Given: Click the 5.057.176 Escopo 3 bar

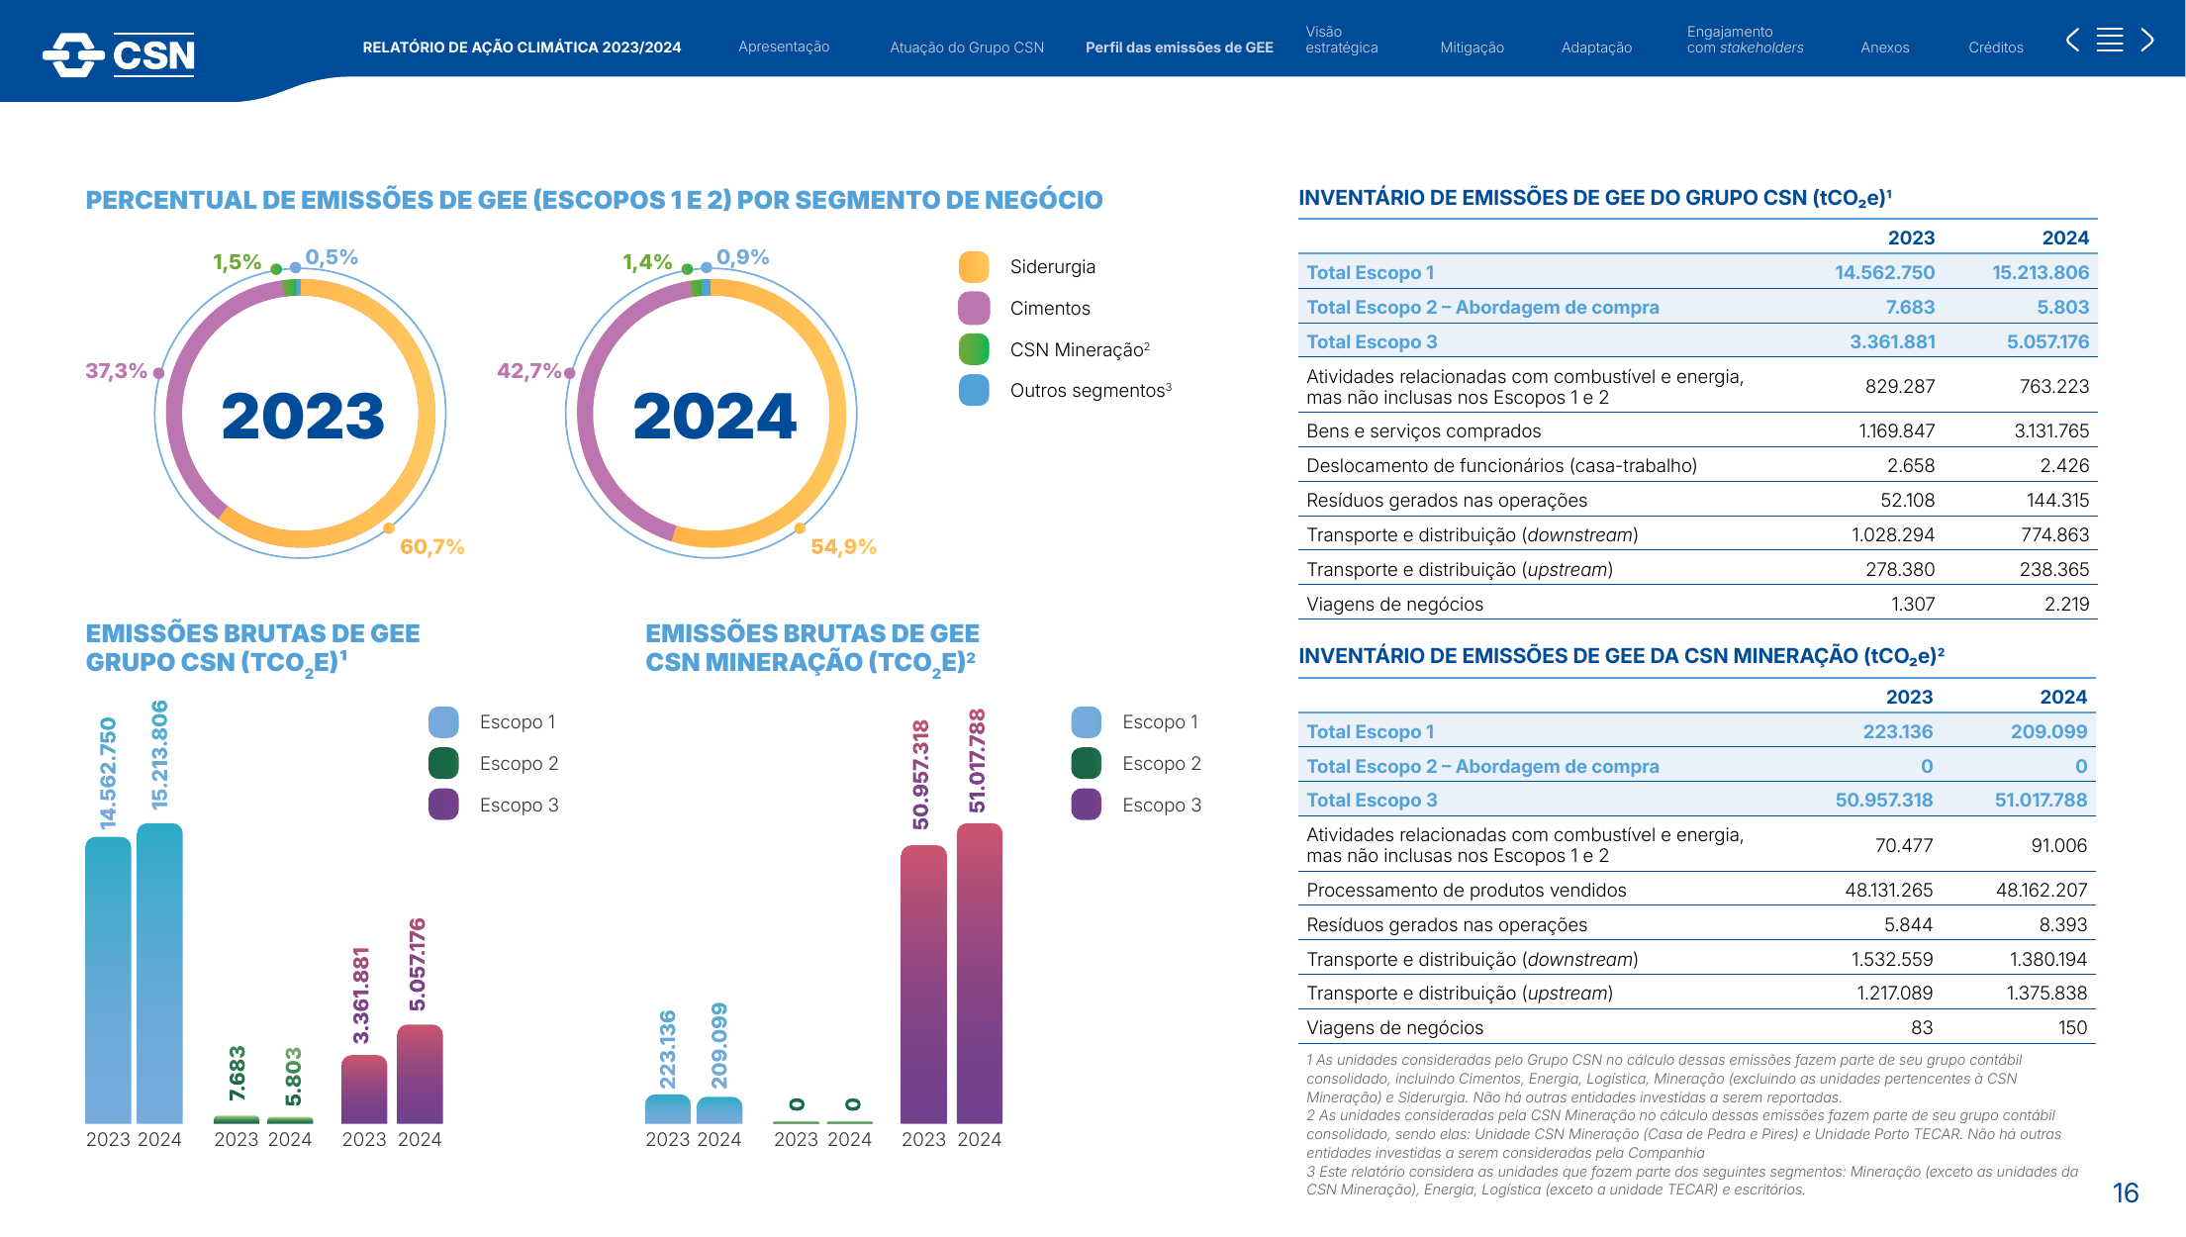Looking at the screenshot, I should pyautogui.click(x=420, y=1074).
